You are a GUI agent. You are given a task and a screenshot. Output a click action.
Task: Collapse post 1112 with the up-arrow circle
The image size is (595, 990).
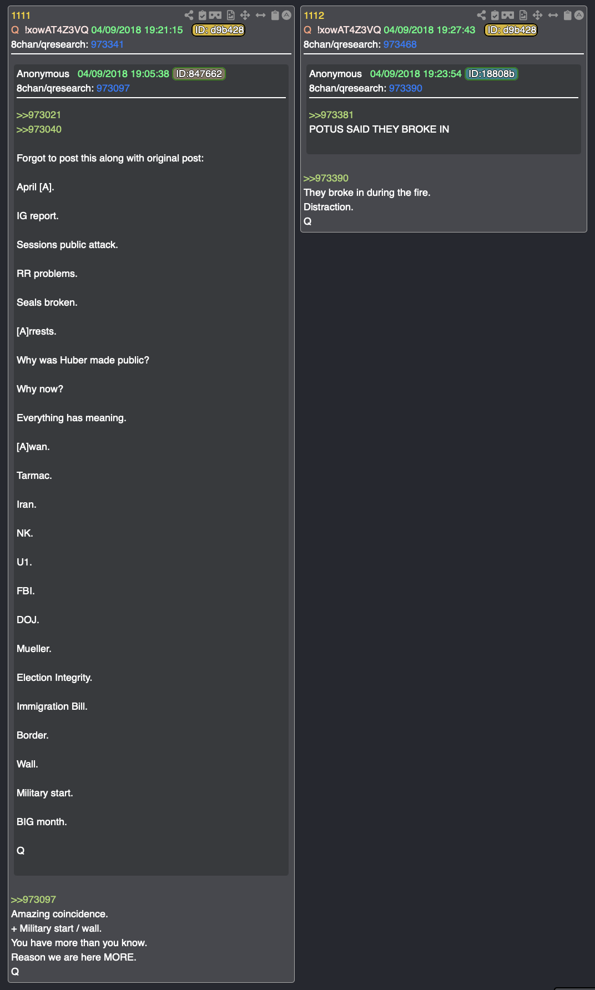click(579, 16)
